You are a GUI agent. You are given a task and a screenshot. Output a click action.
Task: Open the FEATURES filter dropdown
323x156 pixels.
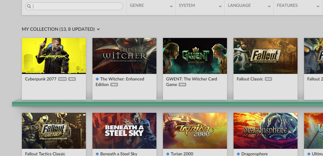point(298,6)
